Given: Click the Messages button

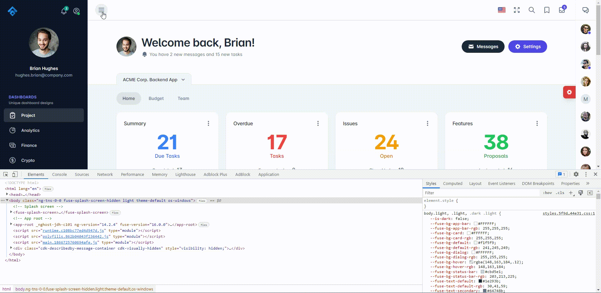Looking at the screenshot, I should pos(483,47).
